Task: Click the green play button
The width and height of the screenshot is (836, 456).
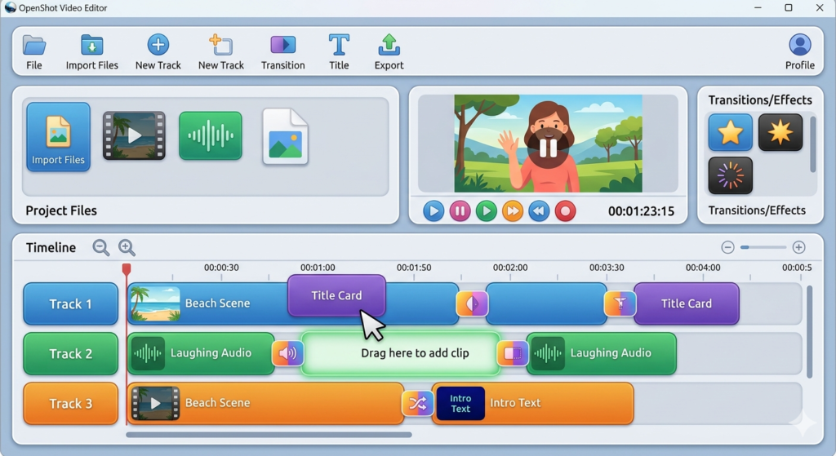Action: (x=487, y=211)
